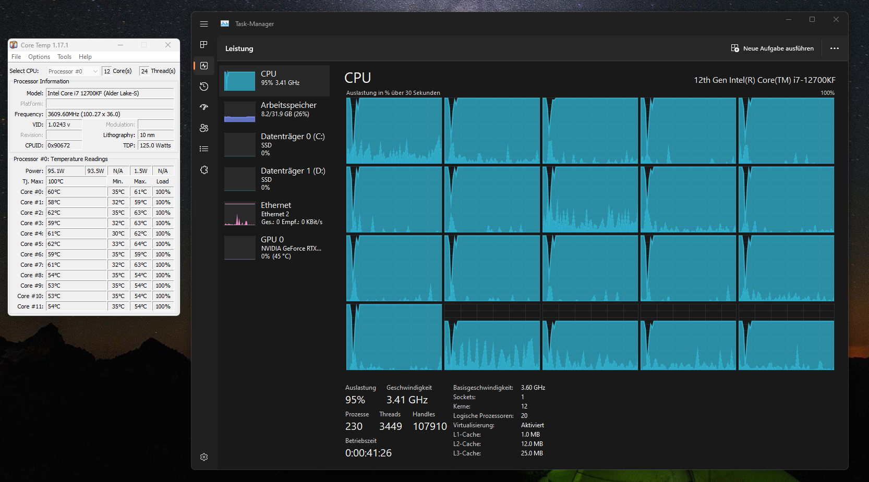Image resolution: width=869 pixels, height=482 pixels.
Task: Click the Core #11 load value 100%
Action: [x=163, y=306]
